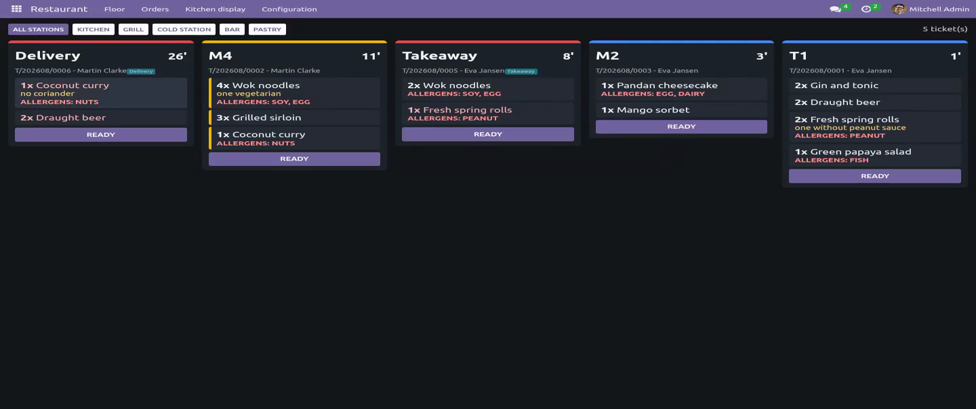
Task: Open the conversations chat bubble icon
Action: coord(835,9)
